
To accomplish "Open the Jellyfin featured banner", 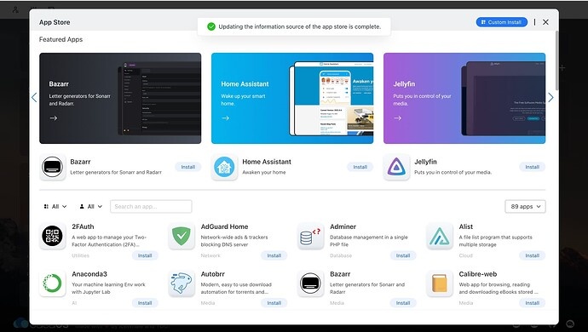I will click(x=464, y=98).
